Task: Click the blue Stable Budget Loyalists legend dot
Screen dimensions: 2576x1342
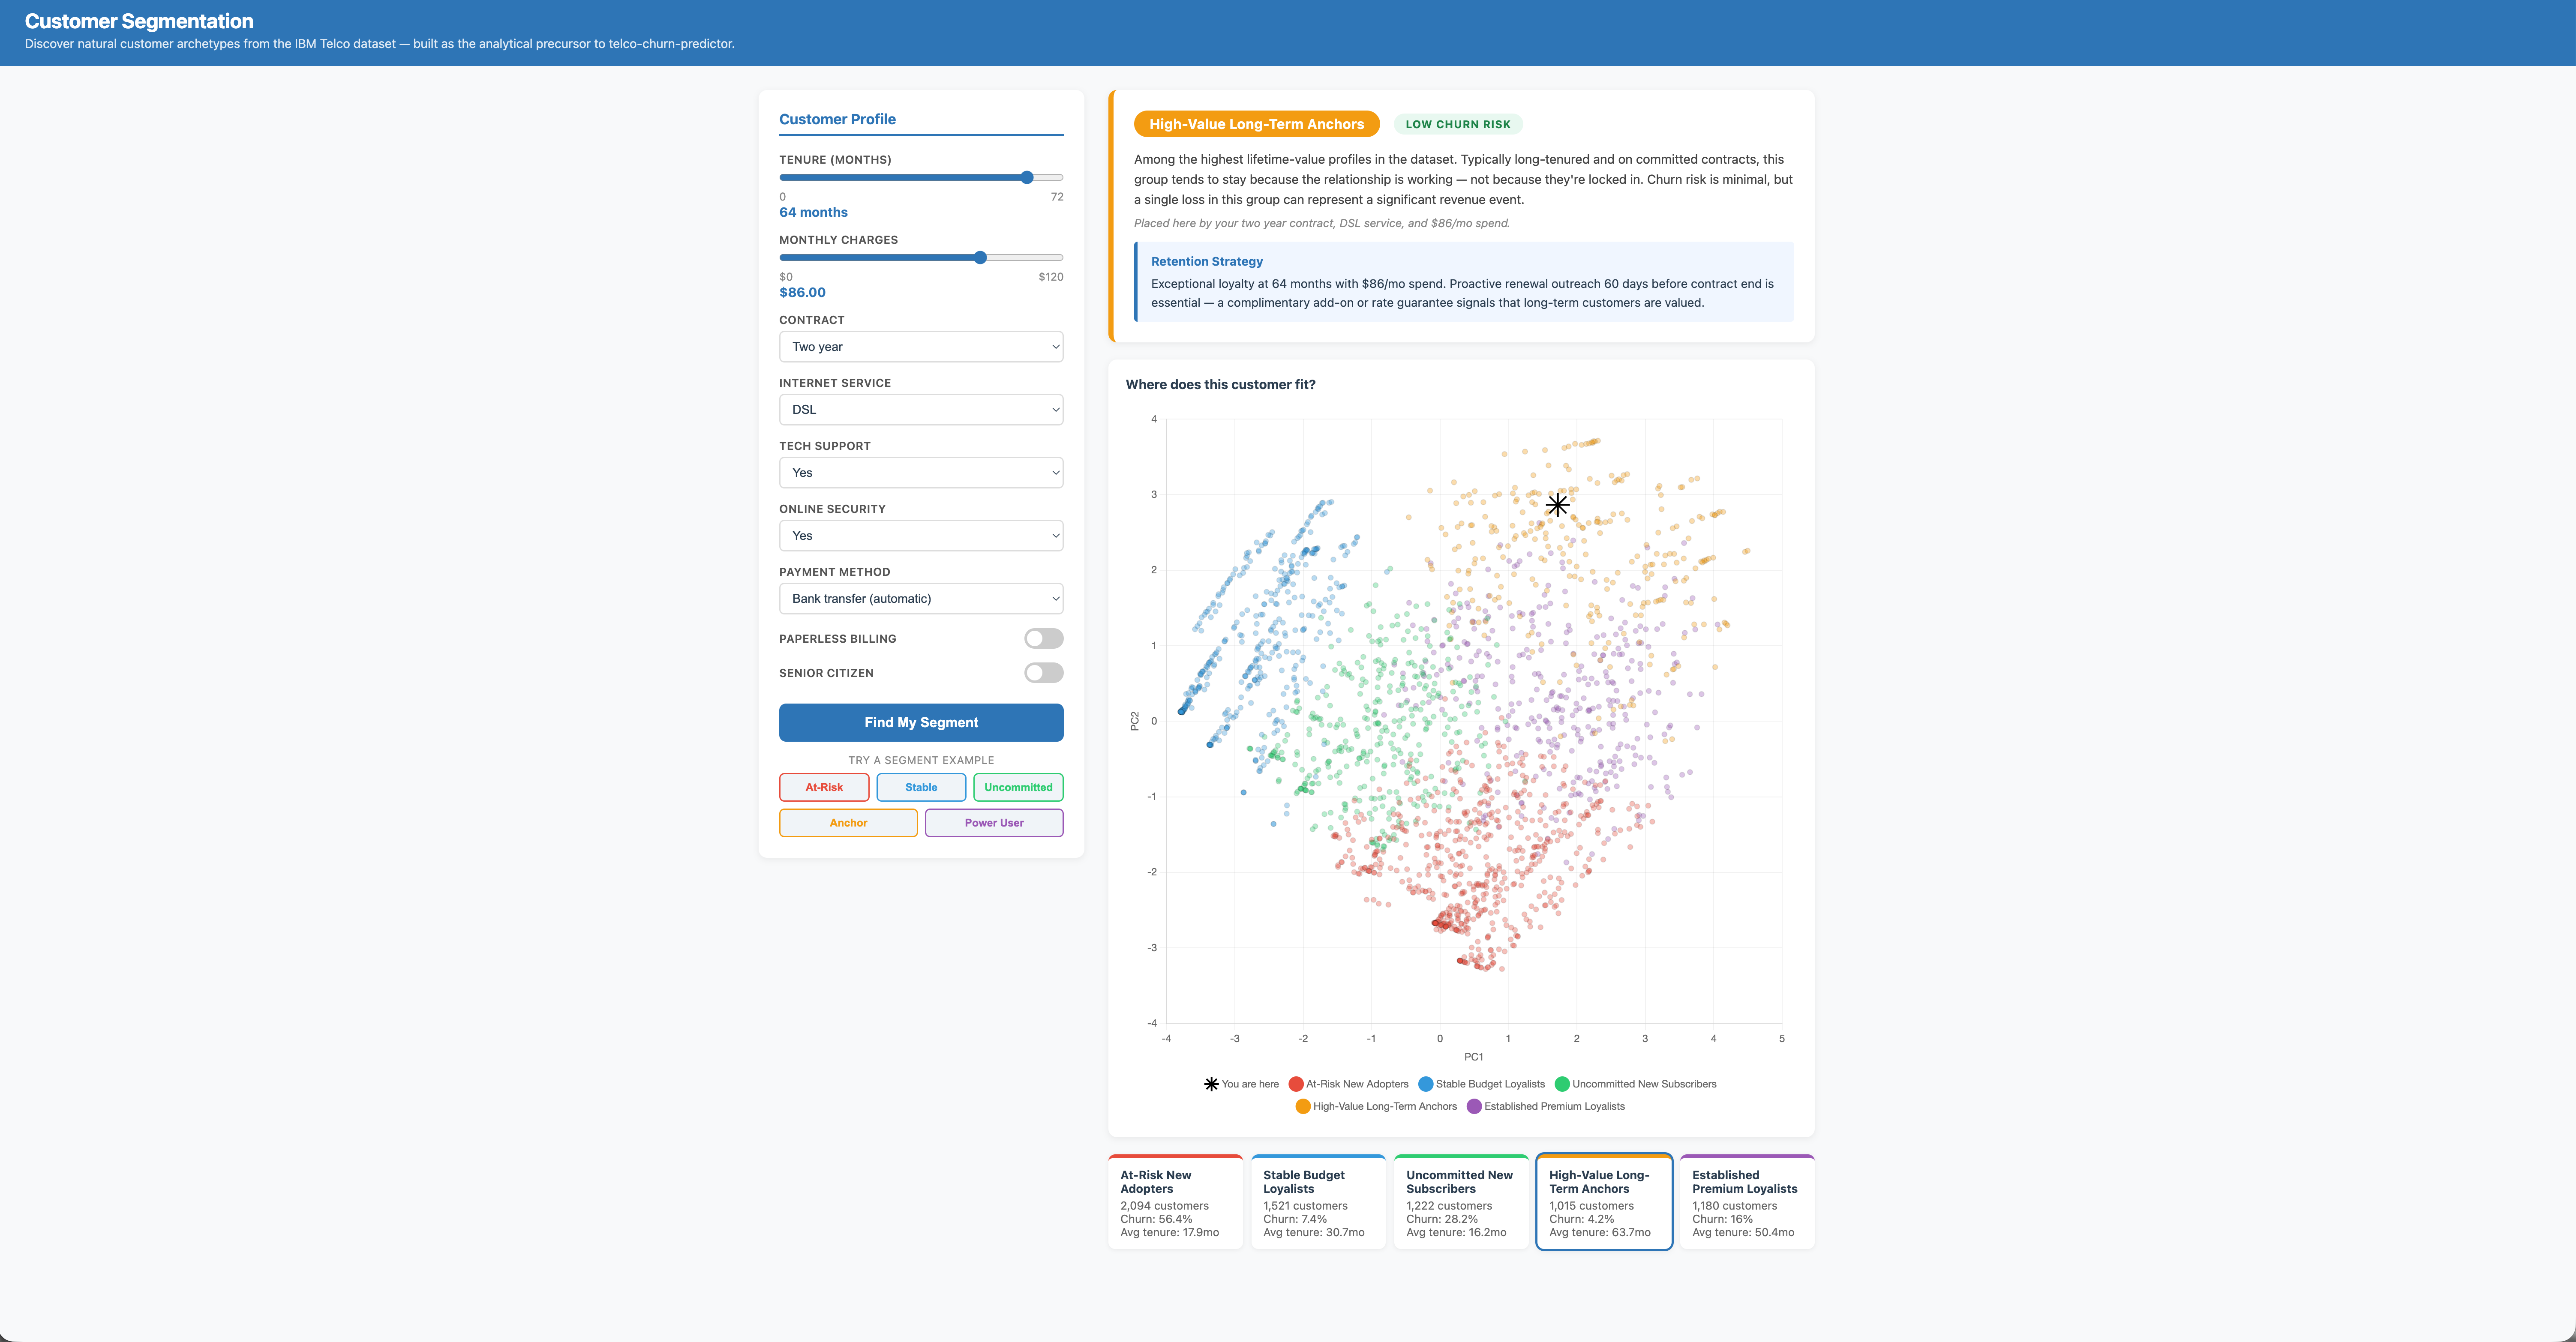Action: [1426, 1084]
